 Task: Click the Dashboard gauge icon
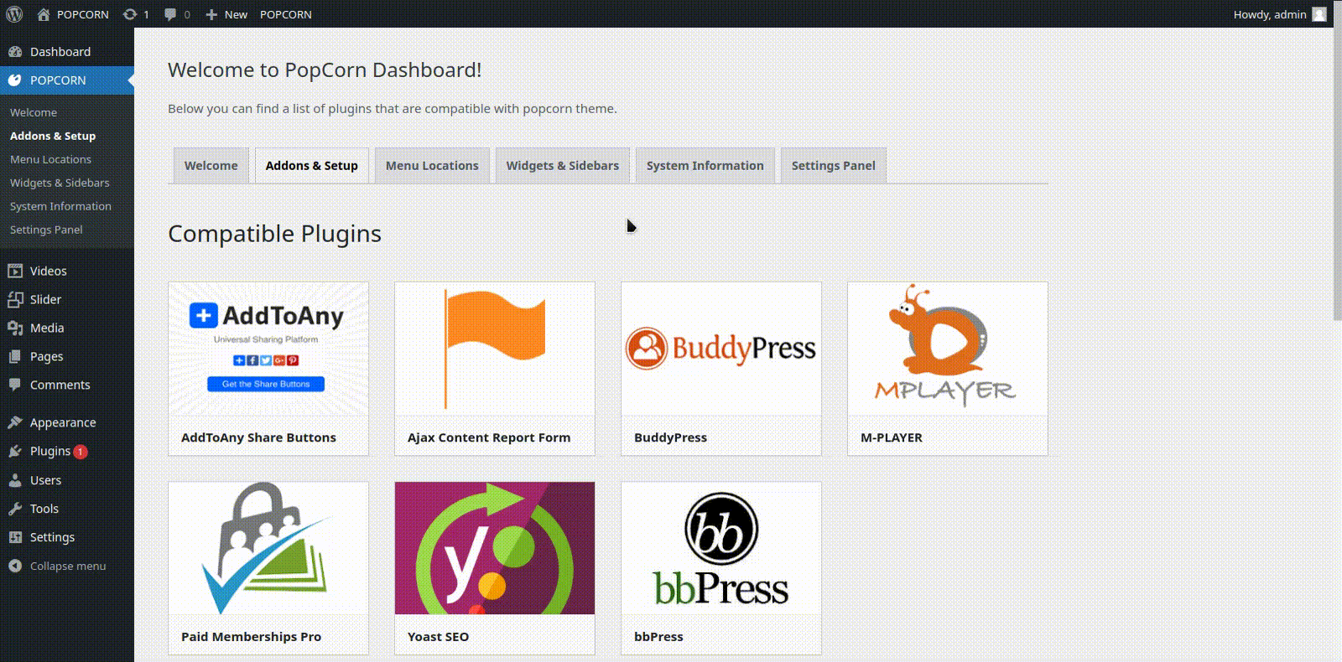[15, 52]
